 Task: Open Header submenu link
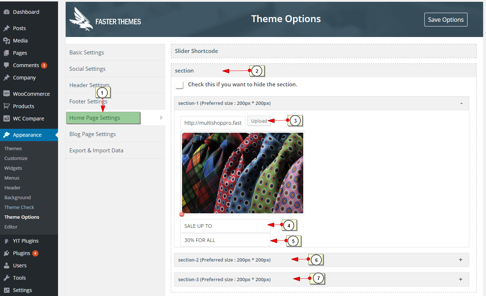12,188
